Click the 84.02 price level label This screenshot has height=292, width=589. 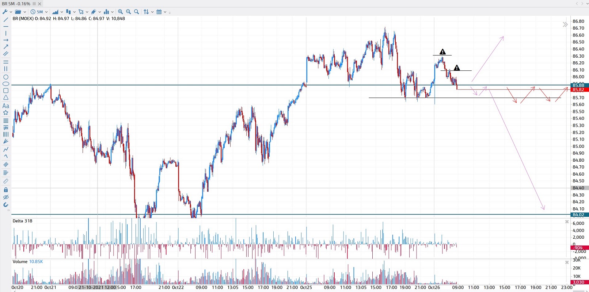click(579, 215)
